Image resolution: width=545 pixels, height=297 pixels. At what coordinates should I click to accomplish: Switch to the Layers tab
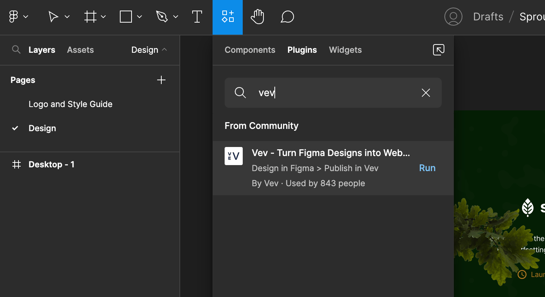click(x=42, y=50)
